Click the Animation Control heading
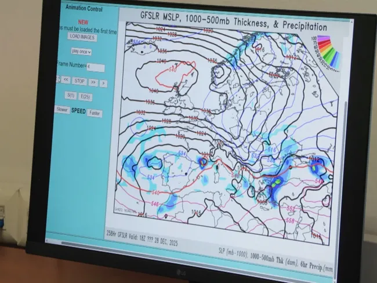Viewport: 377px width, 283px height. point(84,9)
